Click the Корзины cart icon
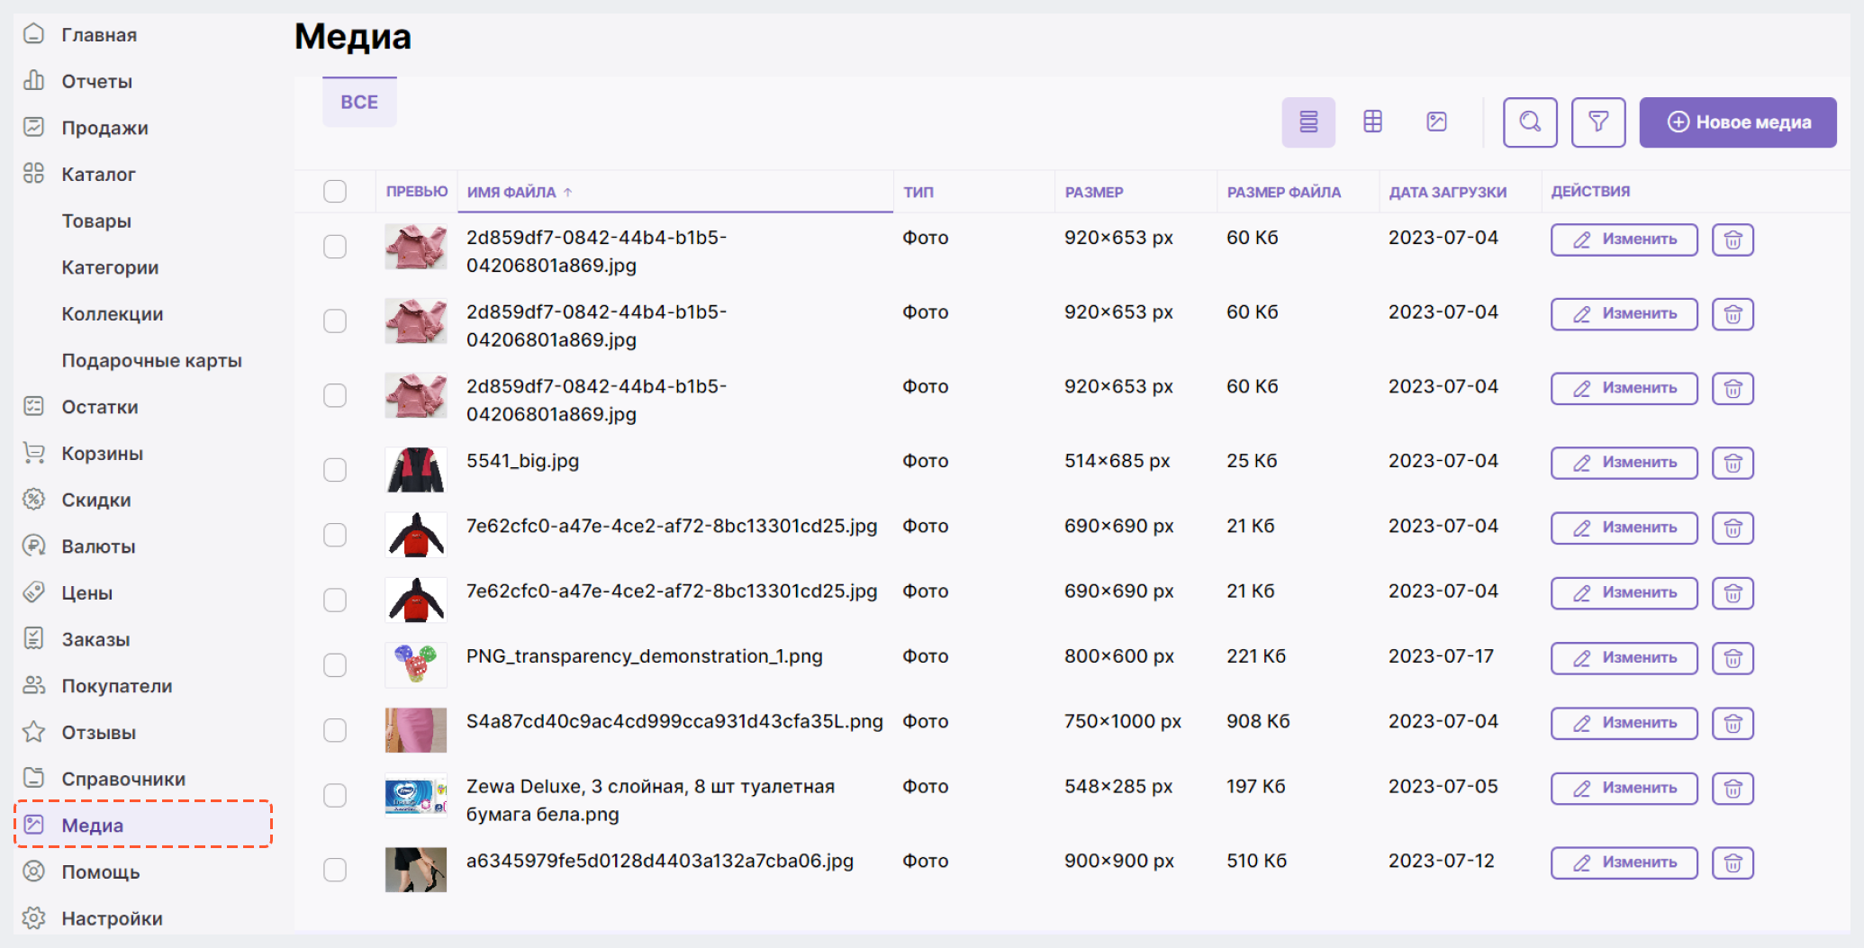The height and width of the screenshot is (948, 1864). pyautogui.click(x=34, y=453)
